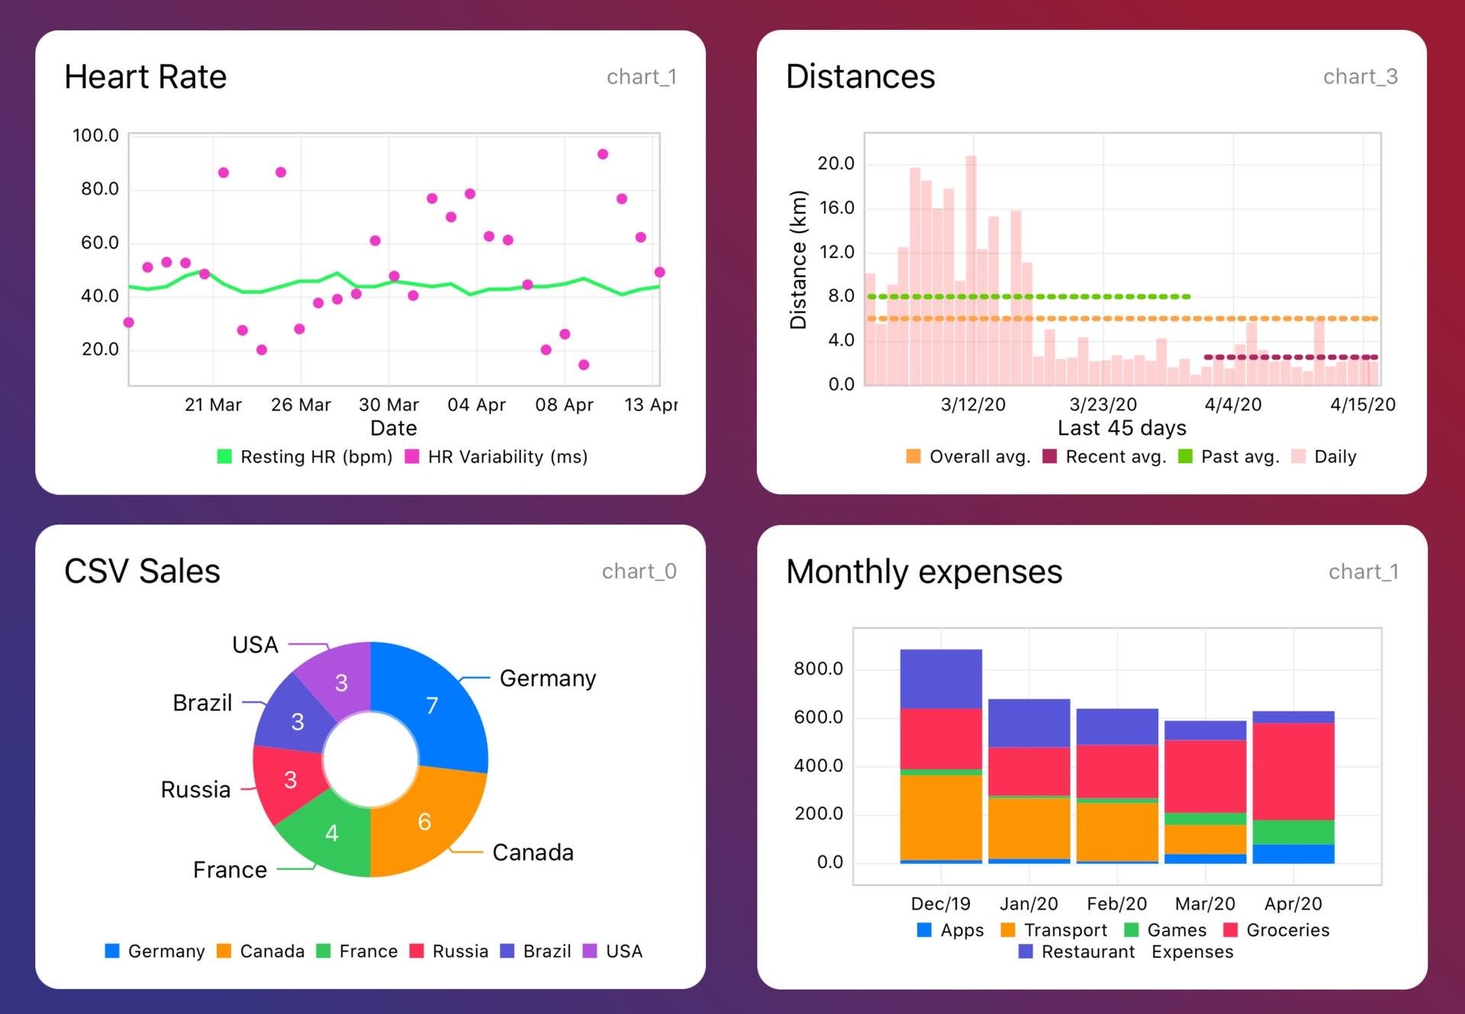
Task: Click the Apr/20 Groceries red bar segment
Action: (1293, 771)
